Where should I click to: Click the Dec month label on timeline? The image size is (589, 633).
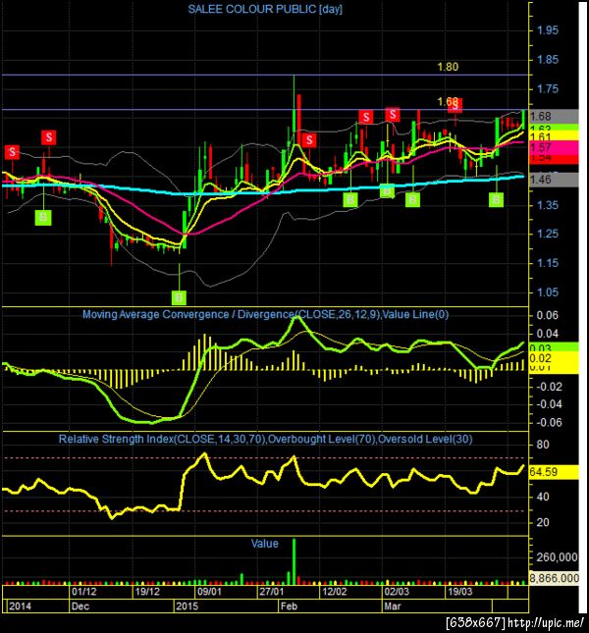coord(80,606)
